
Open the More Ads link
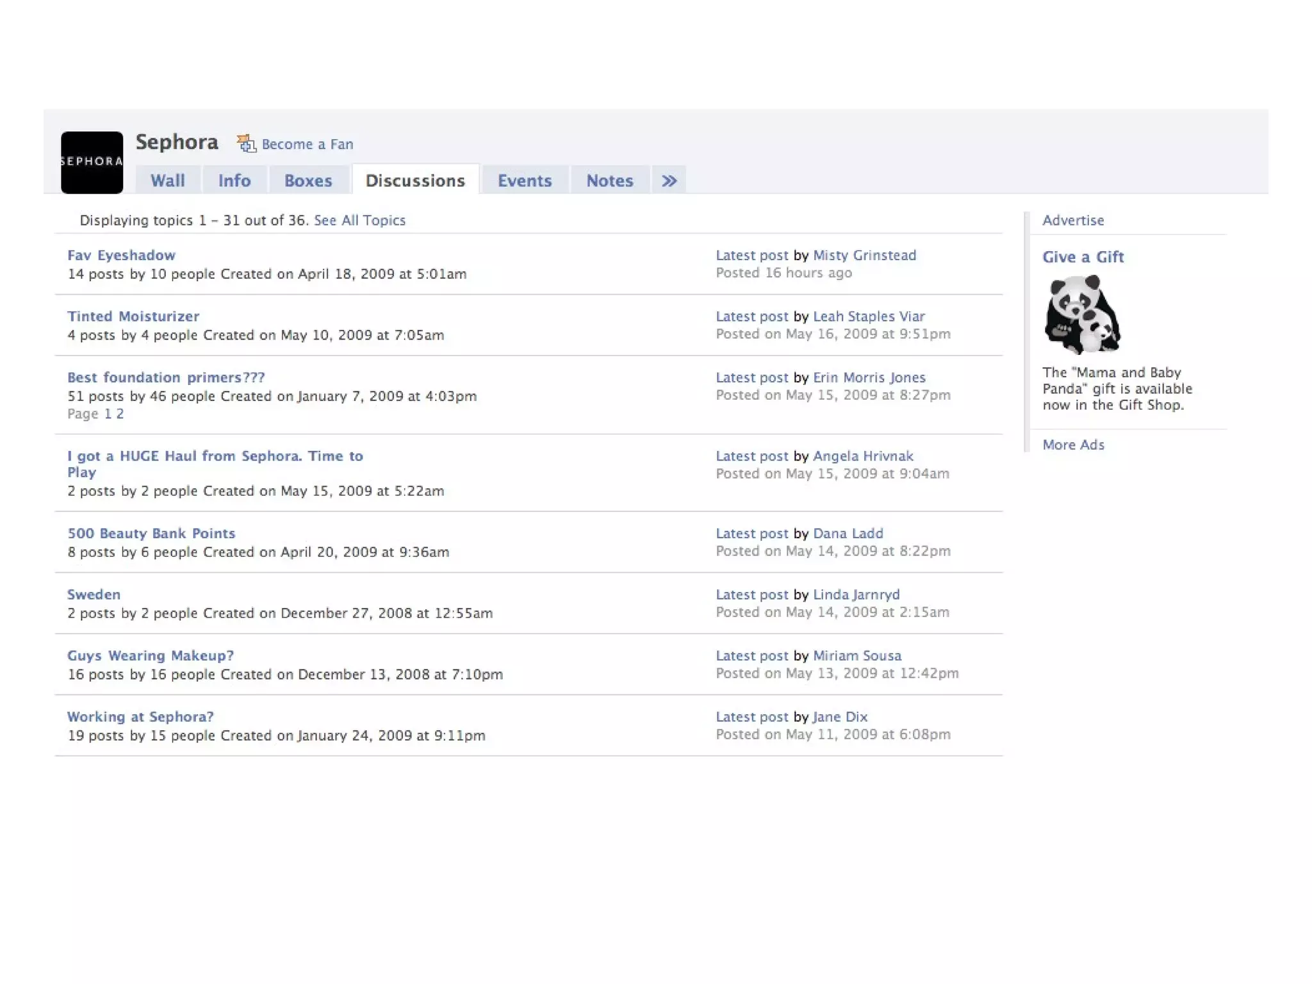1073,445
